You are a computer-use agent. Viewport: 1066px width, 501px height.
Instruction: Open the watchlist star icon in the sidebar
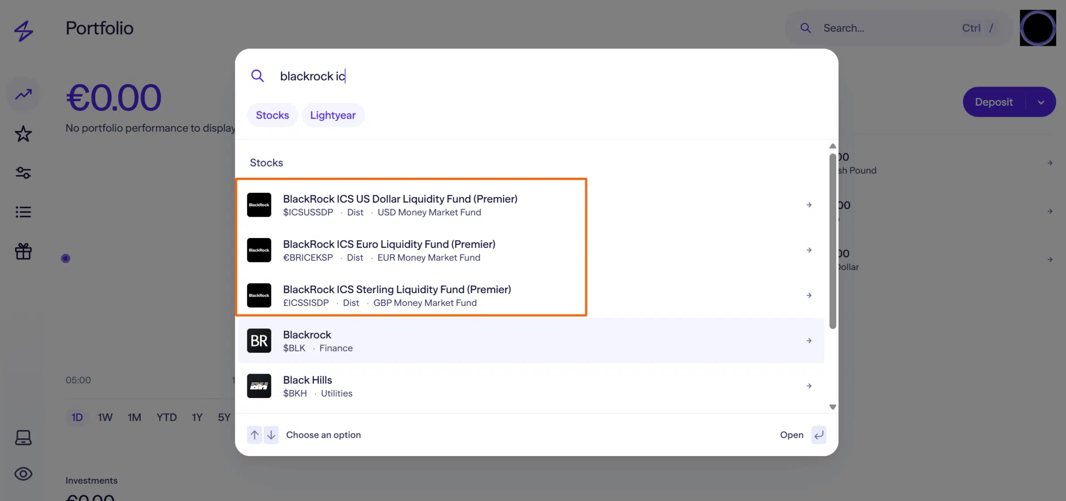coord(23,134)
